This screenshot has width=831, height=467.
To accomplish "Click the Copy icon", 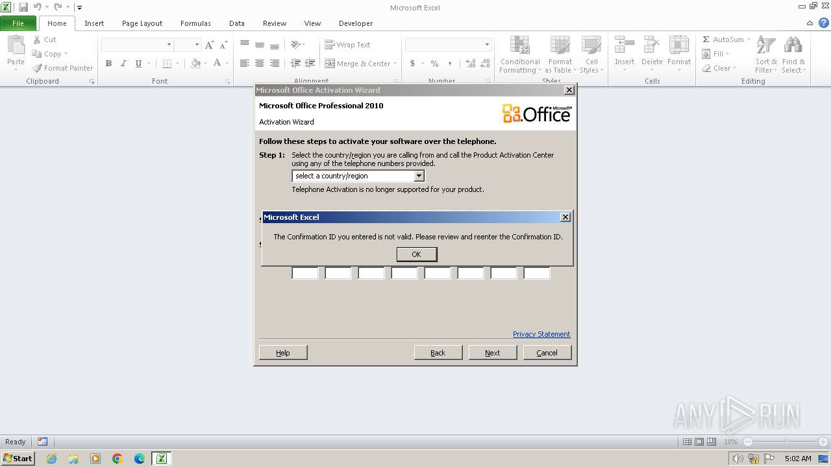I will [x=37, y=54].
